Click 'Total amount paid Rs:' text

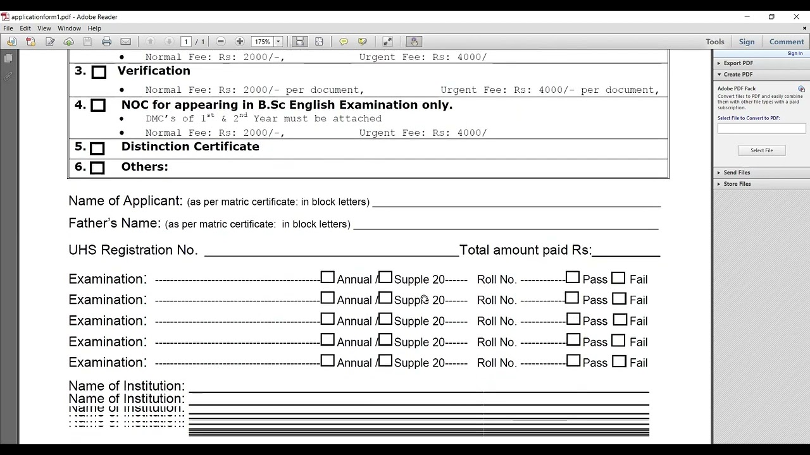click(x=525, y=250)
